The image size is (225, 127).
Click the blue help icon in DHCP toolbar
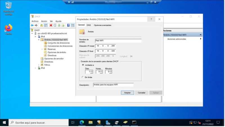[68, 25]
